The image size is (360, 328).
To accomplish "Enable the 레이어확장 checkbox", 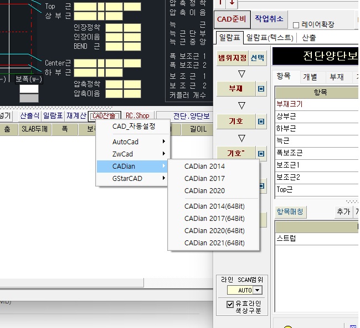I will pyautogui.click(x=296, y=25).
